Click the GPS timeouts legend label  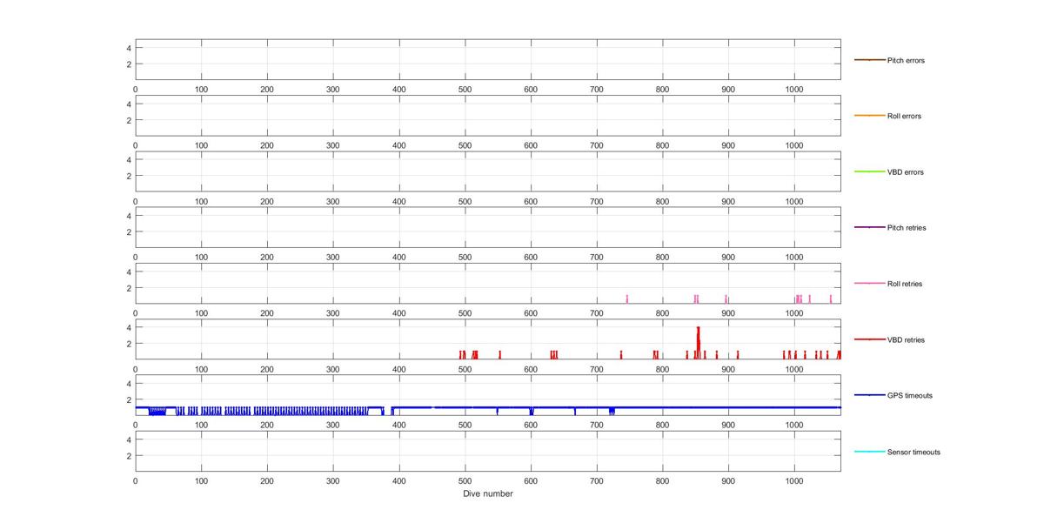pyautogui.click(x=910, y=395)
